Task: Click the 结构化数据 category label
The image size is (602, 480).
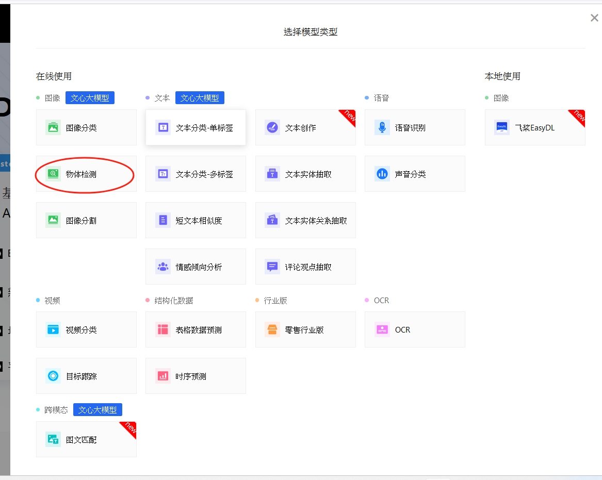Action: [173, 301]
